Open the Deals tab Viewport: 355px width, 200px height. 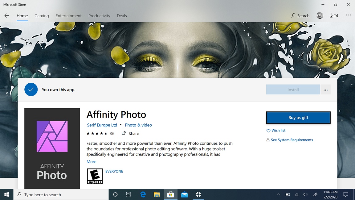122,16
